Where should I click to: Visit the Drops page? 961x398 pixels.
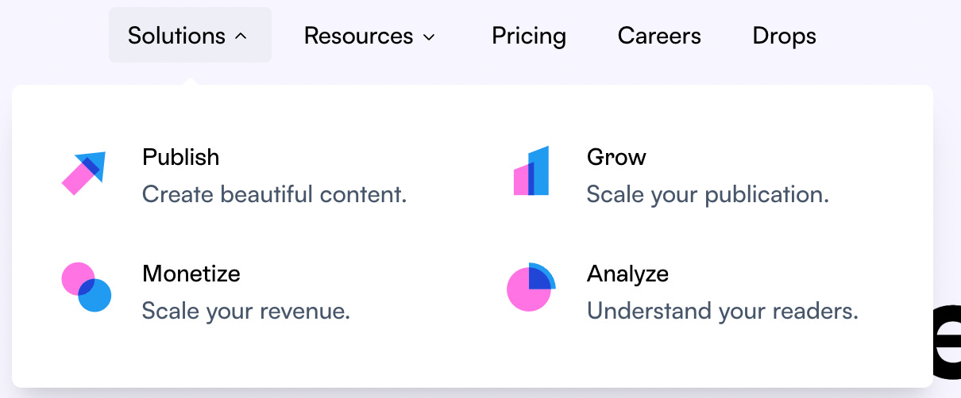pos(784,36)
